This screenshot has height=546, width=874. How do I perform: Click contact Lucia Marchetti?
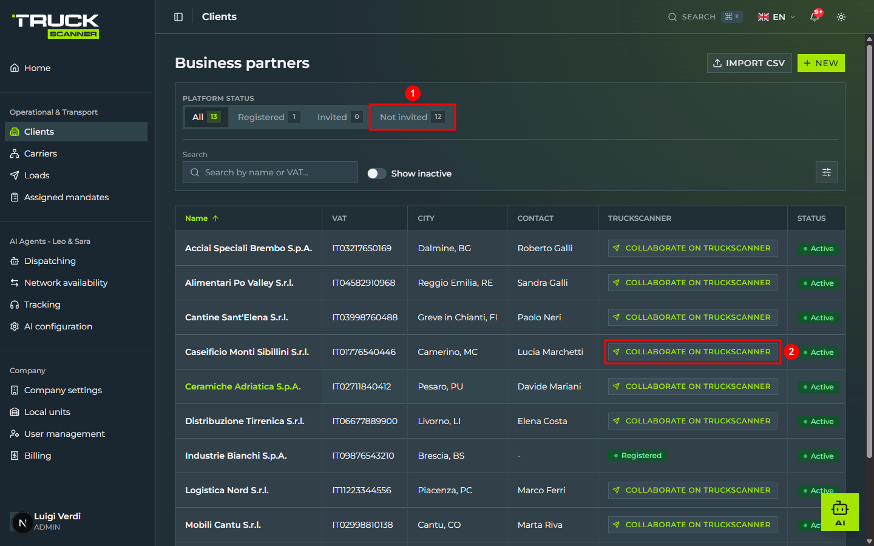tap(550, 352)
